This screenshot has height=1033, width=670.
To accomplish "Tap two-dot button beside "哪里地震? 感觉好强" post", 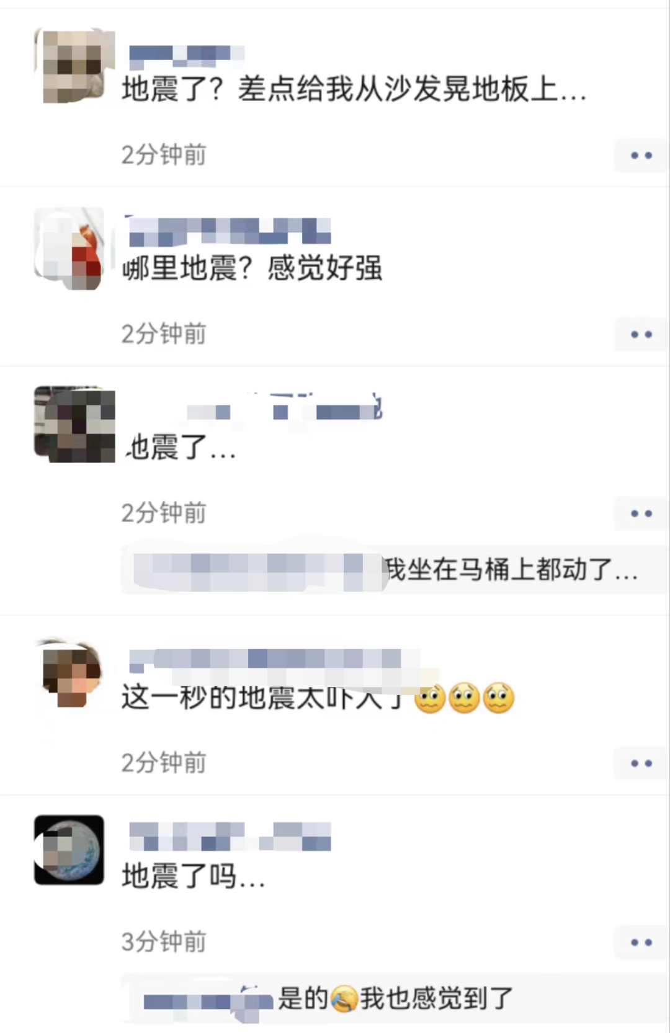I will pos(641,334).
